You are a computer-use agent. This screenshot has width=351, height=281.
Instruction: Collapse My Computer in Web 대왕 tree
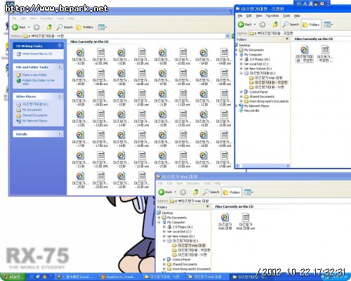(x=159, y=222)
